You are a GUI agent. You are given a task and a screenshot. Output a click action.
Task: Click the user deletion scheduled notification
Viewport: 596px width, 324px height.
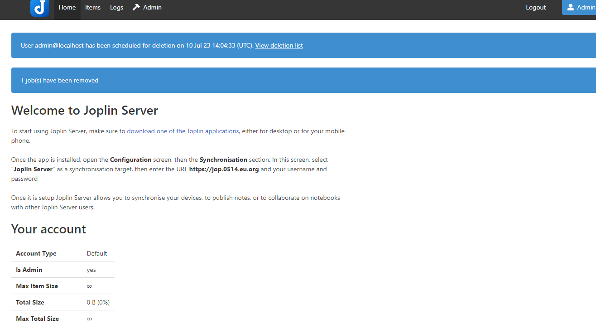click(x=136, y=45)
